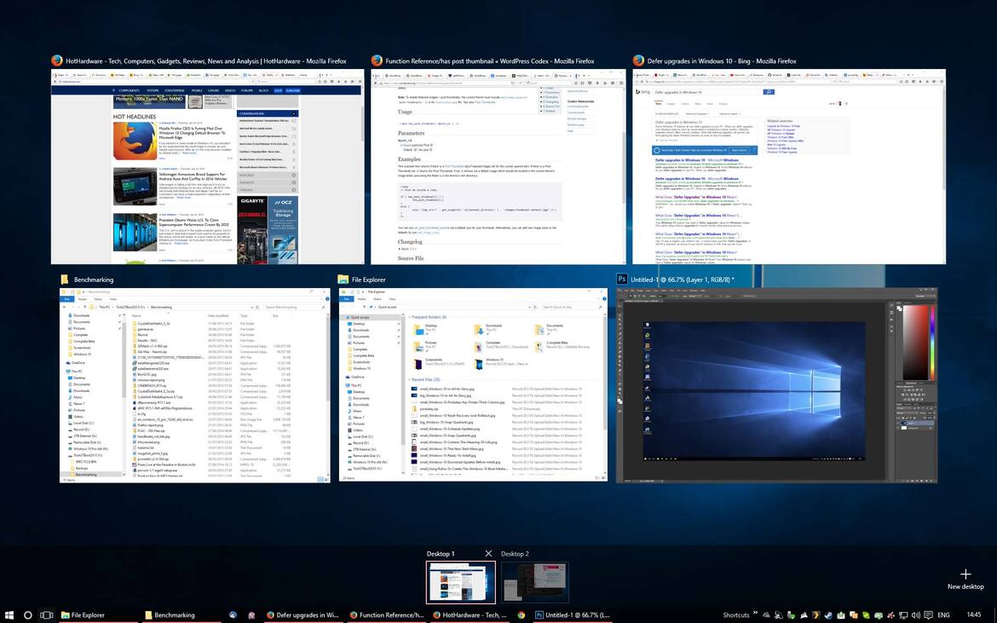Open File Explorer taskbar button
The height and width of the screenshot is (623, 997).
(97, 614)
